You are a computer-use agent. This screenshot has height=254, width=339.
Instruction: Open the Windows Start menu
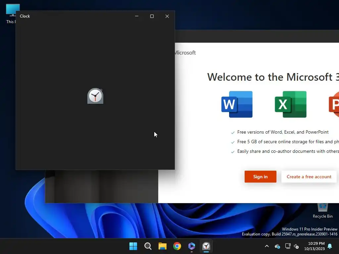point(133,246)
